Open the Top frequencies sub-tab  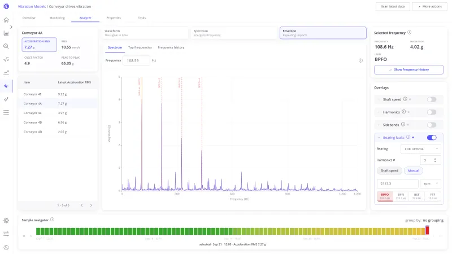[x=140, y=47]
